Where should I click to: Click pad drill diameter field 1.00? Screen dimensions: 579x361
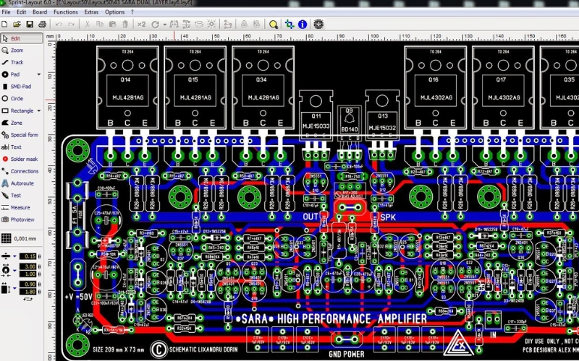point(28,274)
